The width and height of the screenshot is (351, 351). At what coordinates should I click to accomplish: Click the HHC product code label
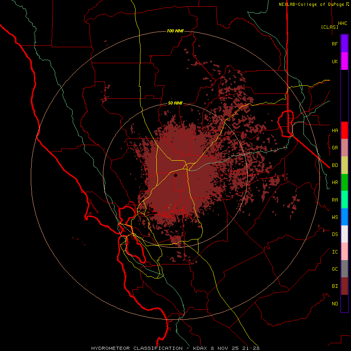[343, 23]
